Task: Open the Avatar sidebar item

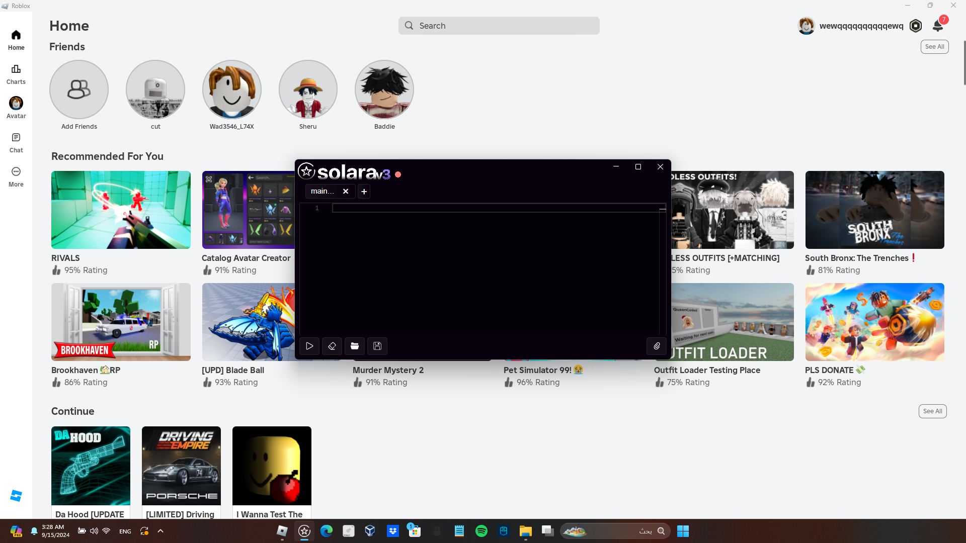Action: point(16,108)
